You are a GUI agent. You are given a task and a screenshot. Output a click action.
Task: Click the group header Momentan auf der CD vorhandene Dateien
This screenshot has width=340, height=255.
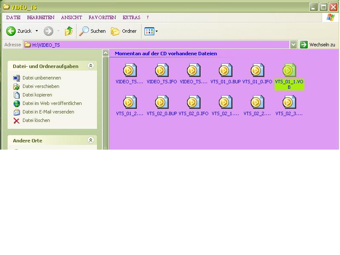tap(166, 54)
